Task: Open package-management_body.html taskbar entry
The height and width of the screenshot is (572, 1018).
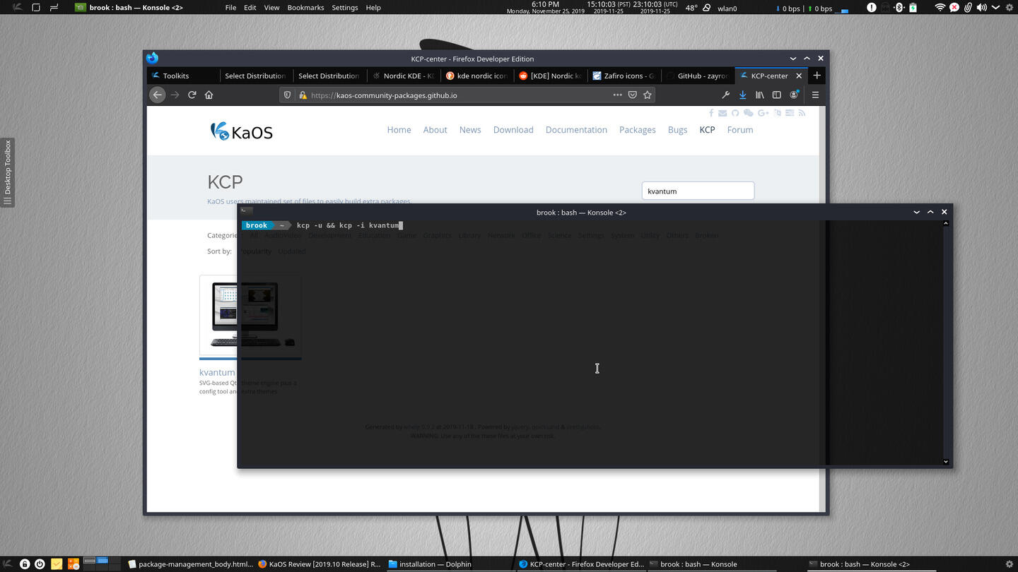Action: pyautogui.click(x=190, y=564)
